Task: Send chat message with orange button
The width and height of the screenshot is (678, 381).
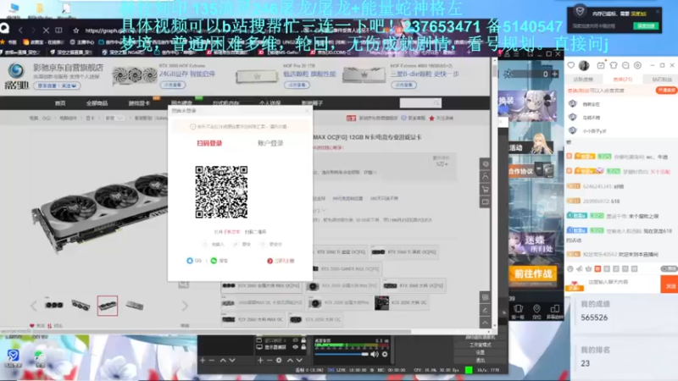Action: 670,285
